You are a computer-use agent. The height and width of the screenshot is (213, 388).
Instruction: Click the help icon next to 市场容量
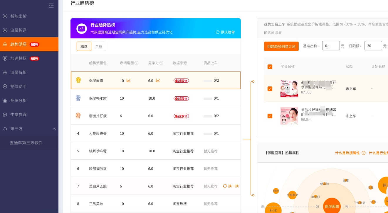(x=137, y=63)
